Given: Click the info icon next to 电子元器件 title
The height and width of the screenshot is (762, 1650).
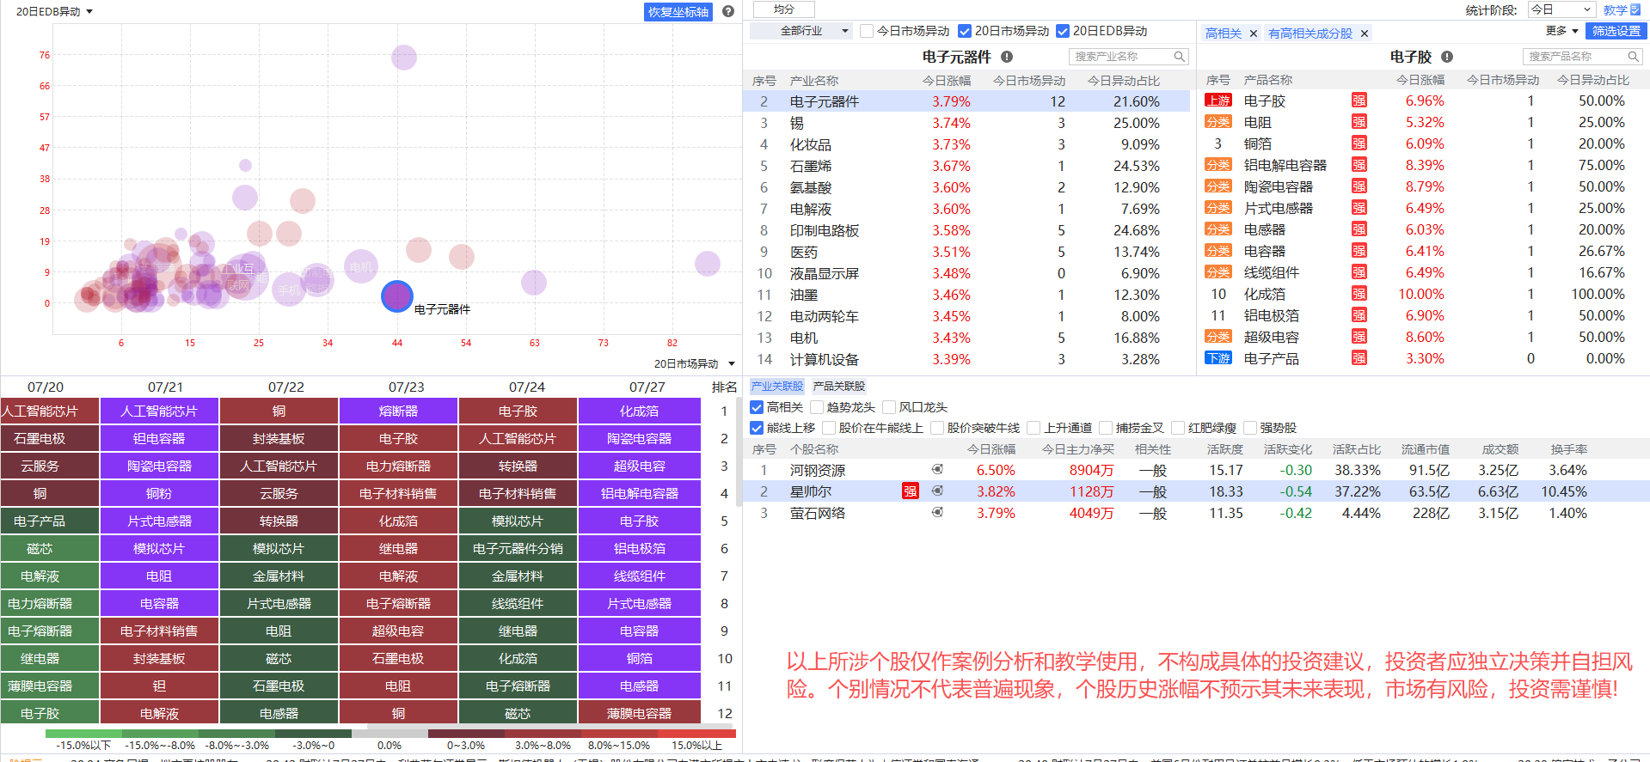Looking at the screenshot, I should [1007, 57].
